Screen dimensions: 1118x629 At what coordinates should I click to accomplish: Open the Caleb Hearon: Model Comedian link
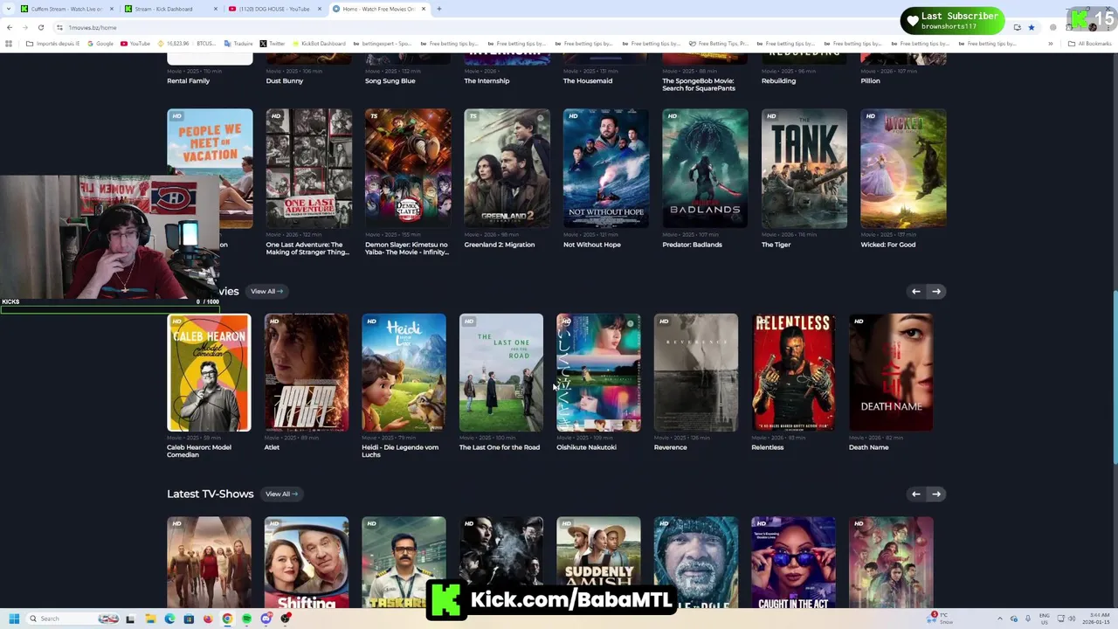(199, 451)
